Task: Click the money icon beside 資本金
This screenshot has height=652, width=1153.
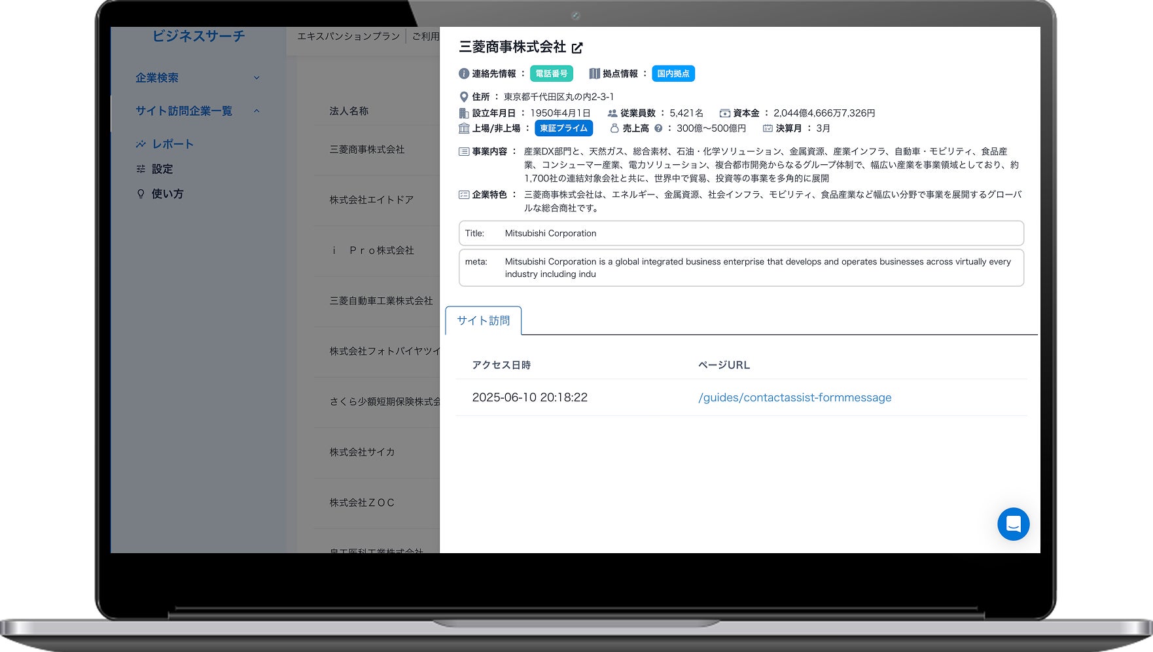Action: point(725,113)
